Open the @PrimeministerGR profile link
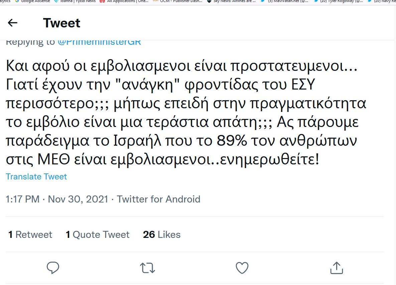 click(x=99, y=42)
